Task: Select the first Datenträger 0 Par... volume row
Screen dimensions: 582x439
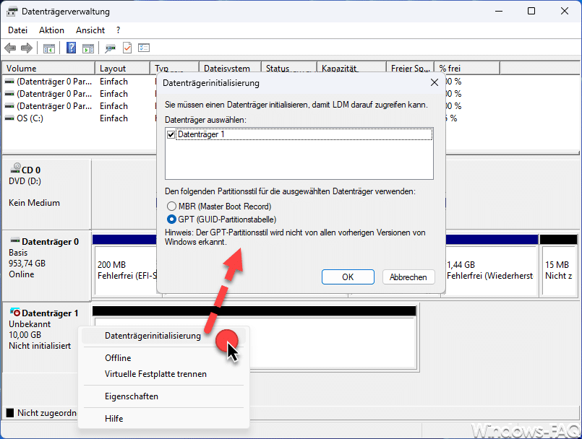Action: [x=79, y=82]
